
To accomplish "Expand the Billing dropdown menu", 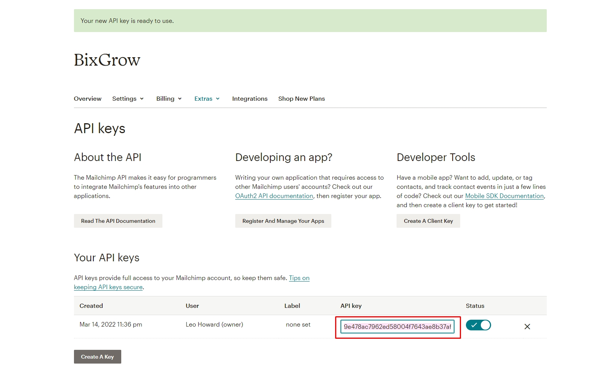I will click(x=169, y=99).
